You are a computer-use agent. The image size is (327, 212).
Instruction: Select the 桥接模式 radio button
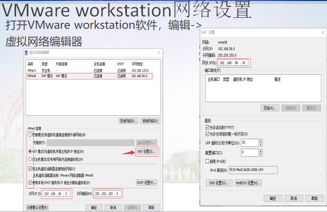coord(30,135)
